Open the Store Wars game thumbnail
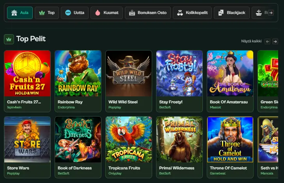 (27, 139)
